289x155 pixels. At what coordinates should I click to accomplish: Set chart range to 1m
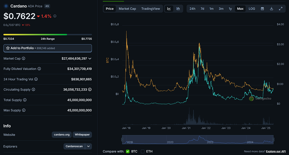[212, 9]
